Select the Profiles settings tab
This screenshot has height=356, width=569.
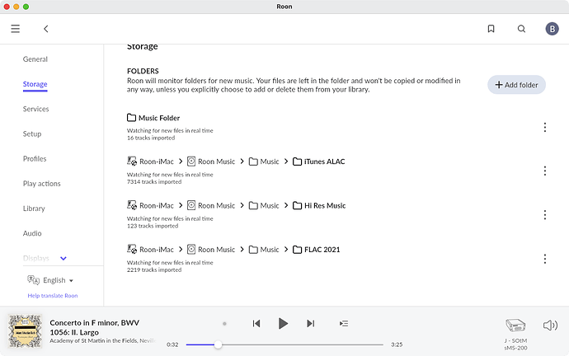pos(35,159)
